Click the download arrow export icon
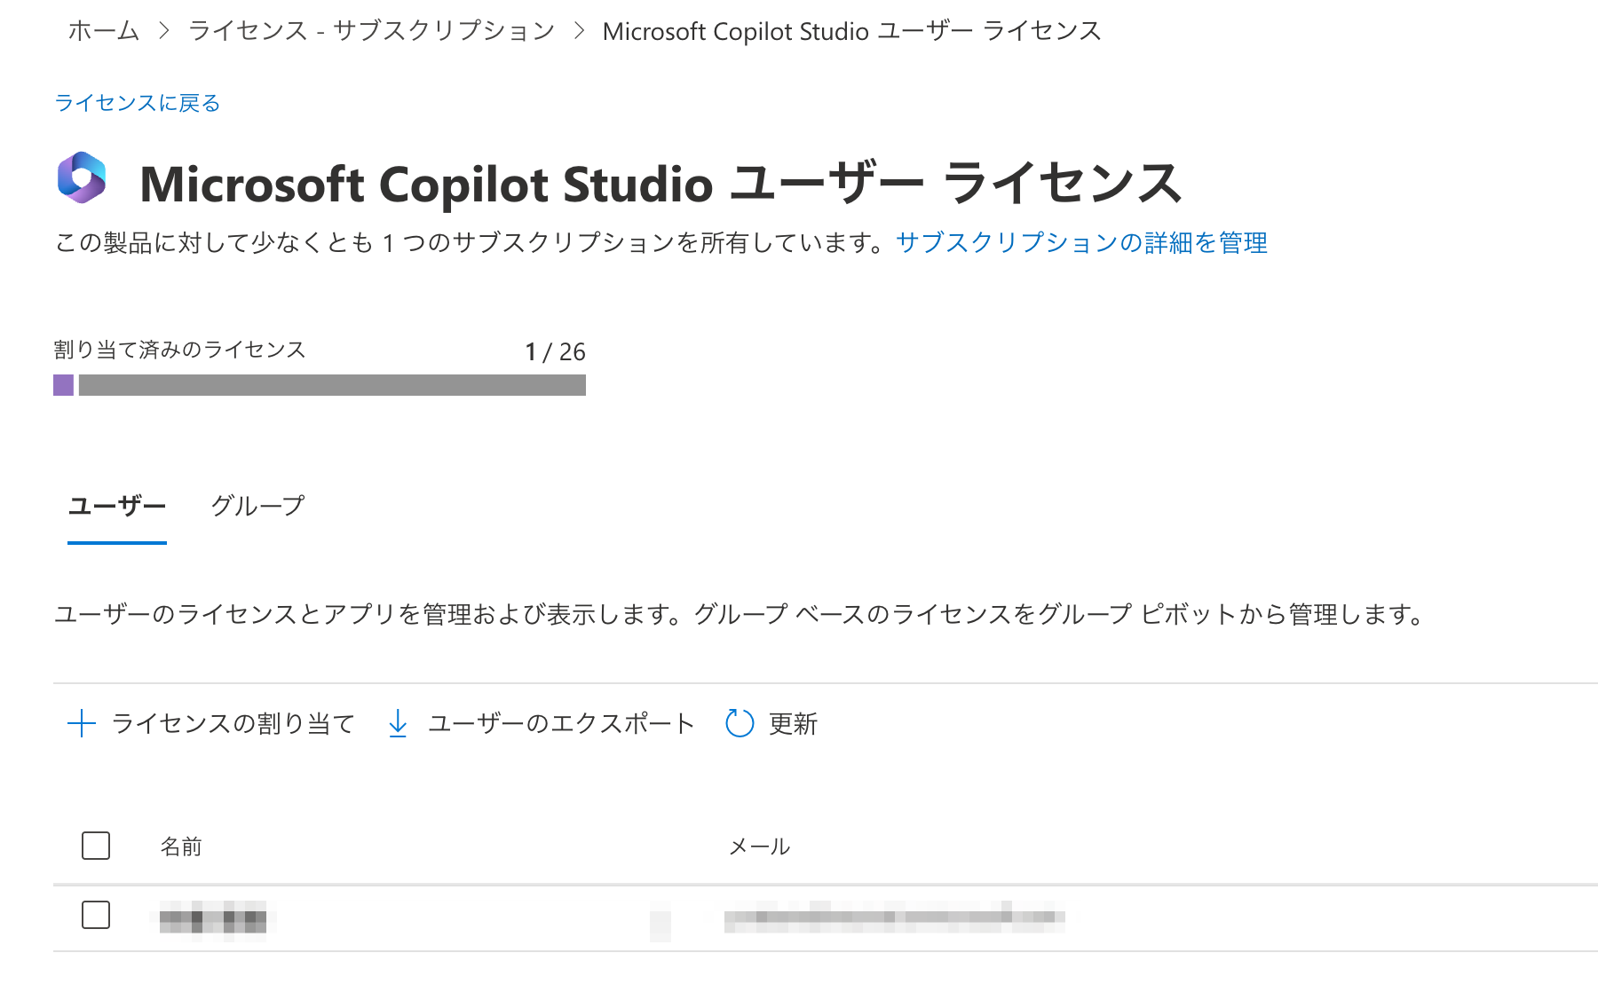 (x=398, y=723)
